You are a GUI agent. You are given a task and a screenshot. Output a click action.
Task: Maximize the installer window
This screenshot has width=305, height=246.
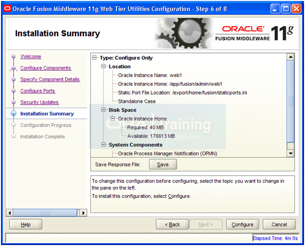(286, 9)
